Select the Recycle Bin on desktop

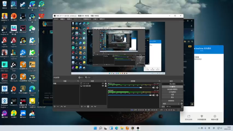pyautogui.click(x=4, y=5)
